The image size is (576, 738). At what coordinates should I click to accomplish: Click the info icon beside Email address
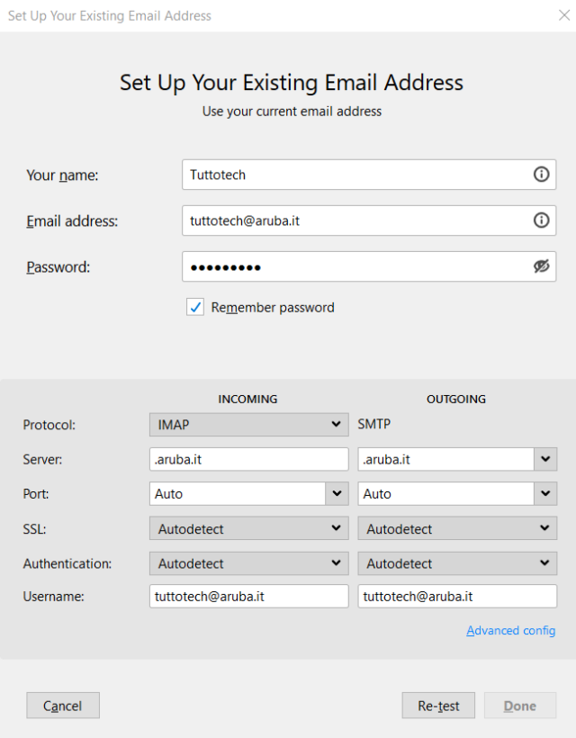click(541, 220)
